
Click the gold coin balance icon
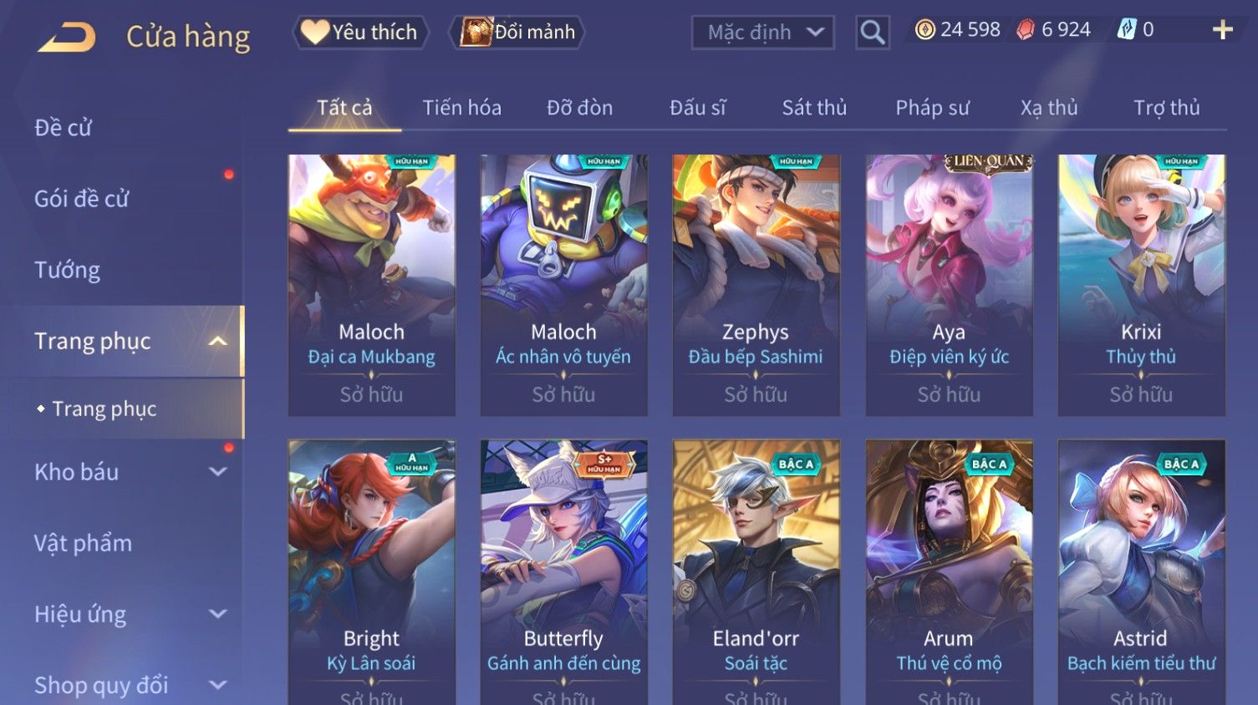click(924, 30)
